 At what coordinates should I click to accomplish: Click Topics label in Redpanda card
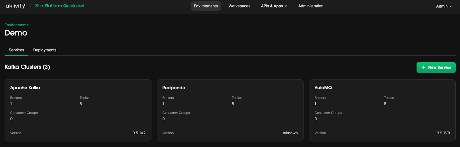coord(237,98)
